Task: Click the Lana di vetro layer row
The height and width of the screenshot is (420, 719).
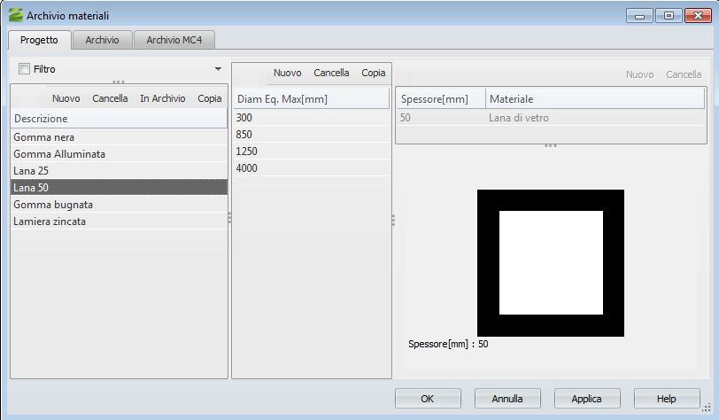Action: click(x=524, y=117)
